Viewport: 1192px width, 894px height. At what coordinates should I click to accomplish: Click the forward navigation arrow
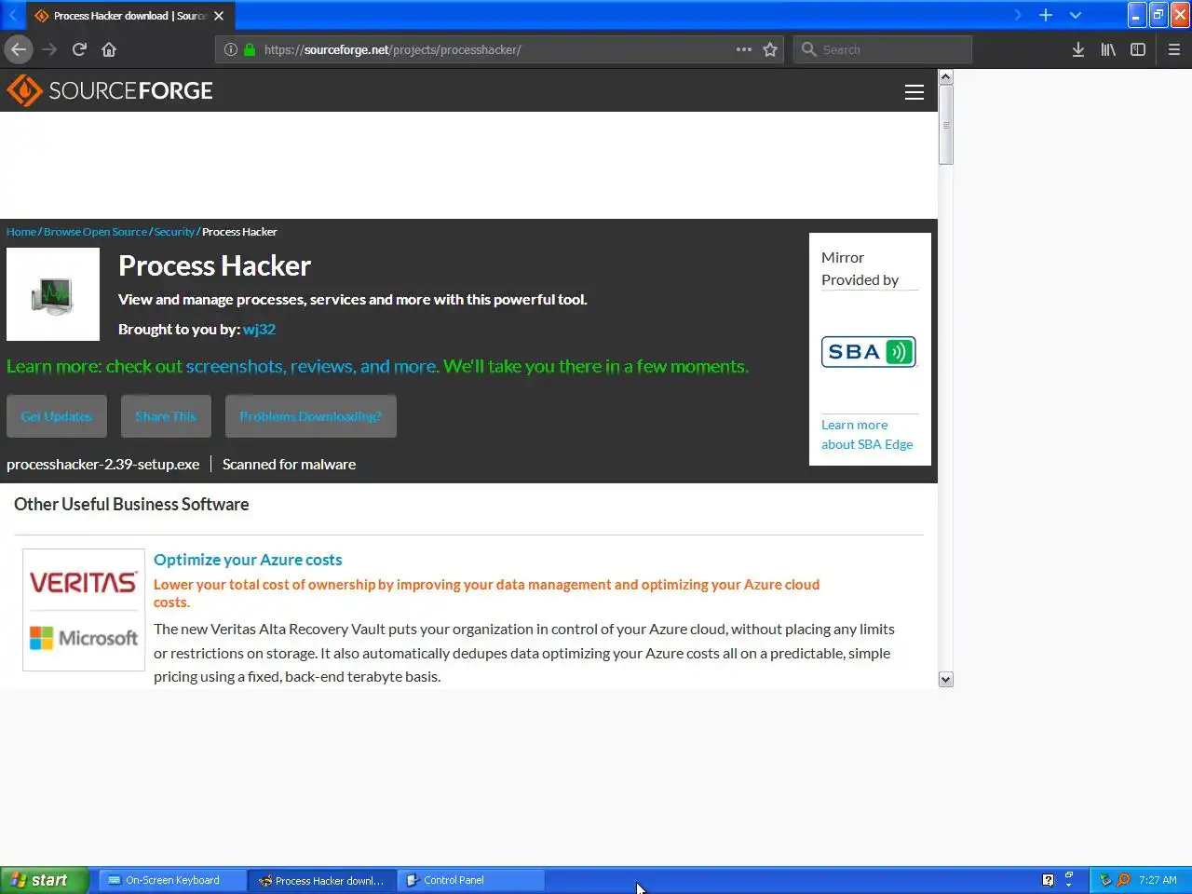[49, 49]
